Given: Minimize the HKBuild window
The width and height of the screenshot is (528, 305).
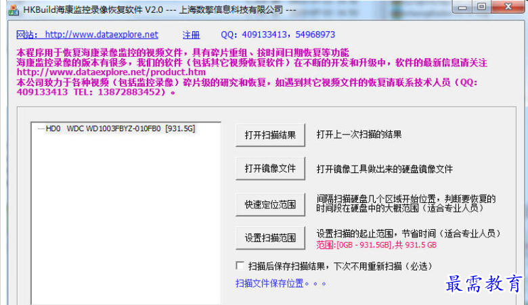Looking at the screenshot, I should [462, 7].
